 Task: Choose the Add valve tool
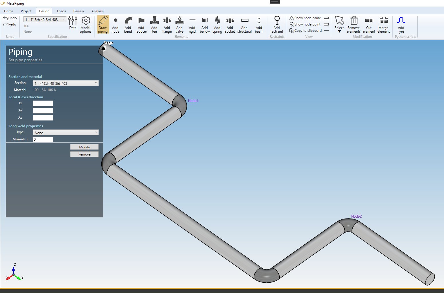[x=179, y=25]
